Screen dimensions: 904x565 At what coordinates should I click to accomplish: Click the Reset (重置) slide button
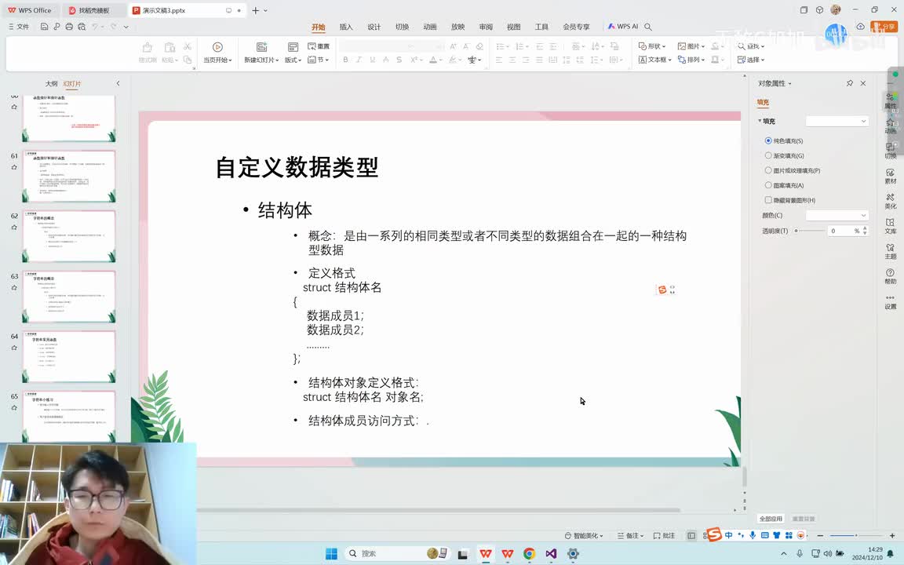pos(319,46)
